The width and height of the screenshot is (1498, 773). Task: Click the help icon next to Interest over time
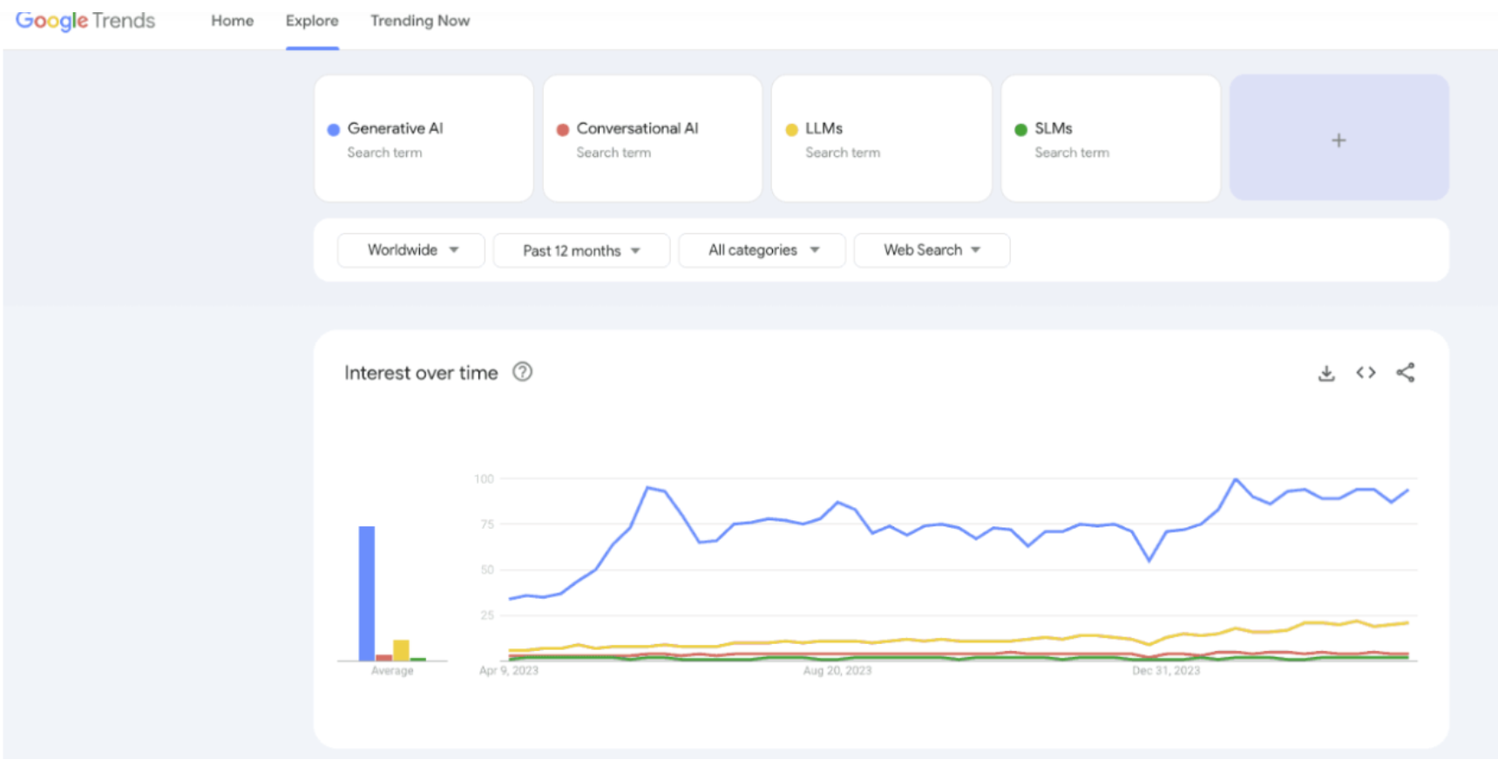point(522,372)
